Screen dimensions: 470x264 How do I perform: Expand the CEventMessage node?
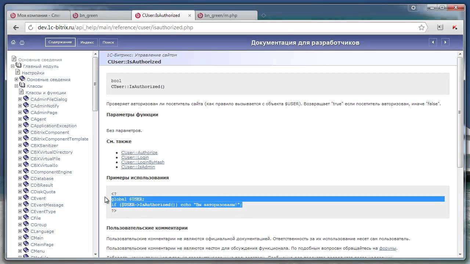20,205
